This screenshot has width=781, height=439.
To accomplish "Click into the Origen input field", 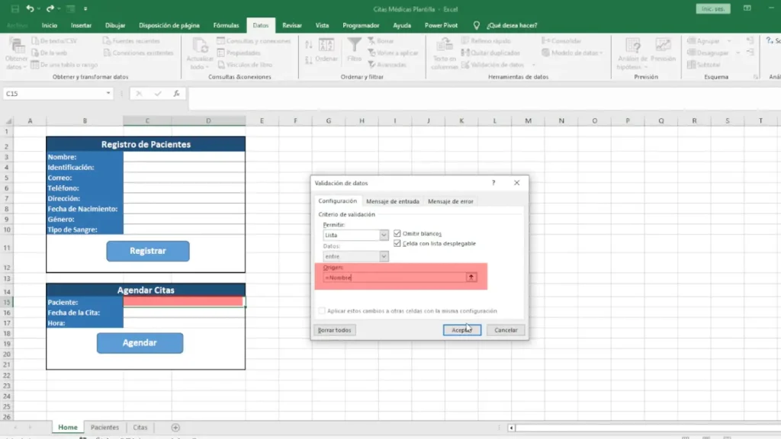I will [394, 277].
